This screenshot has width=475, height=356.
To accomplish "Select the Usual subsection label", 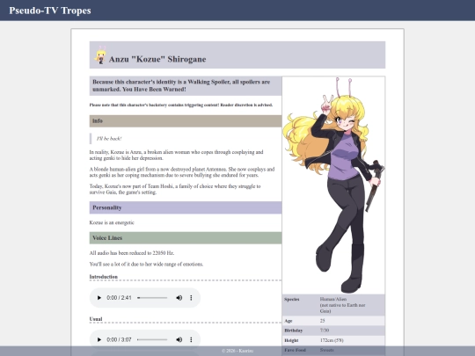I will (x=96, y=319).
